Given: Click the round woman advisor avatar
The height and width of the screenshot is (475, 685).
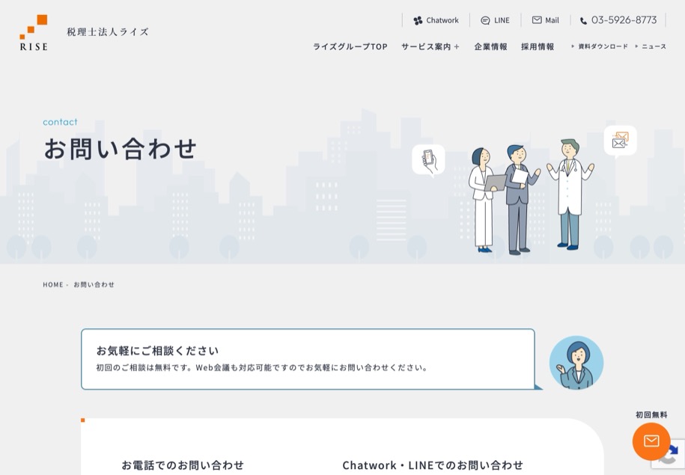Looking at the screenshot, I should point(576,362).
